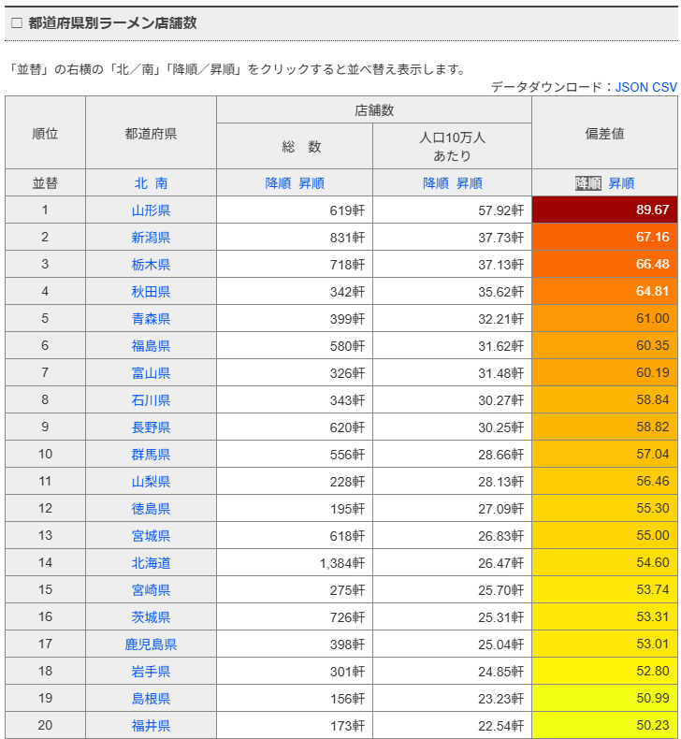681x739 pixels.
Task: Open 群馬県 prefecture link
Action: [151, 455]
